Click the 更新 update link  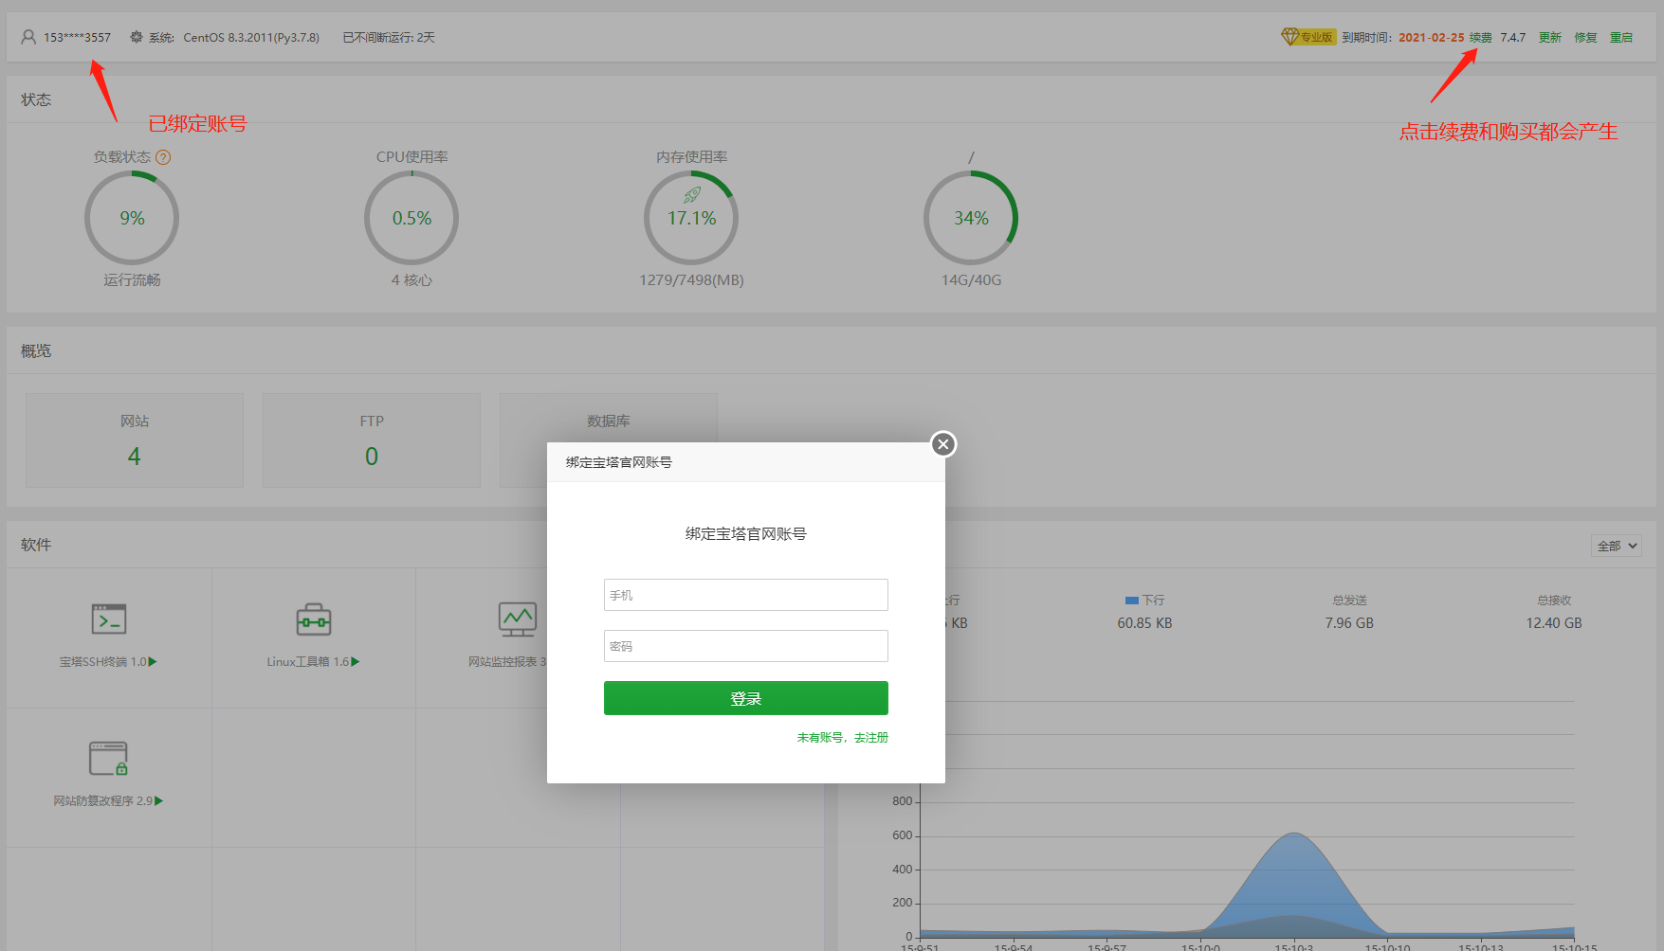(x=1550, y=38)
